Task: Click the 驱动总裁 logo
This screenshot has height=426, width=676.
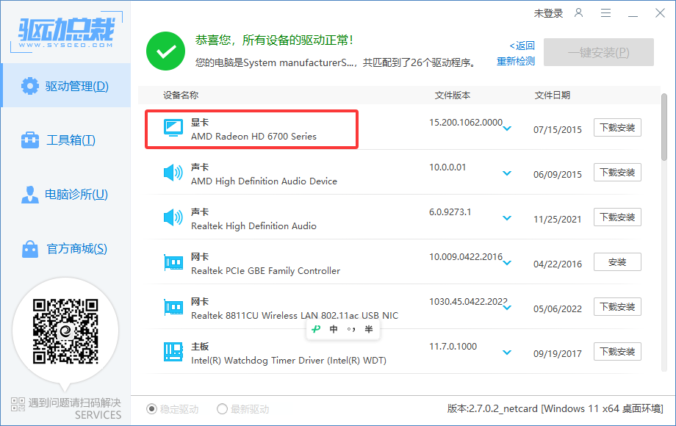Action: (x=66, y=32)
